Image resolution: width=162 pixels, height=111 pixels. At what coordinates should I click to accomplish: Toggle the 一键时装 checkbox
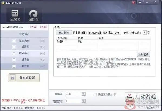click(14, 66)
